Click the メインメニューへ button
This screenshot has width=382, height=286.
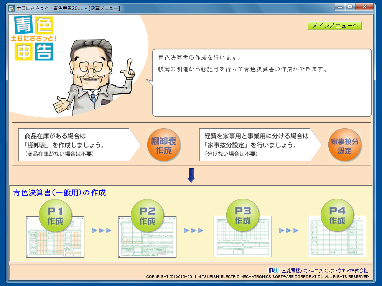point(334,26)
